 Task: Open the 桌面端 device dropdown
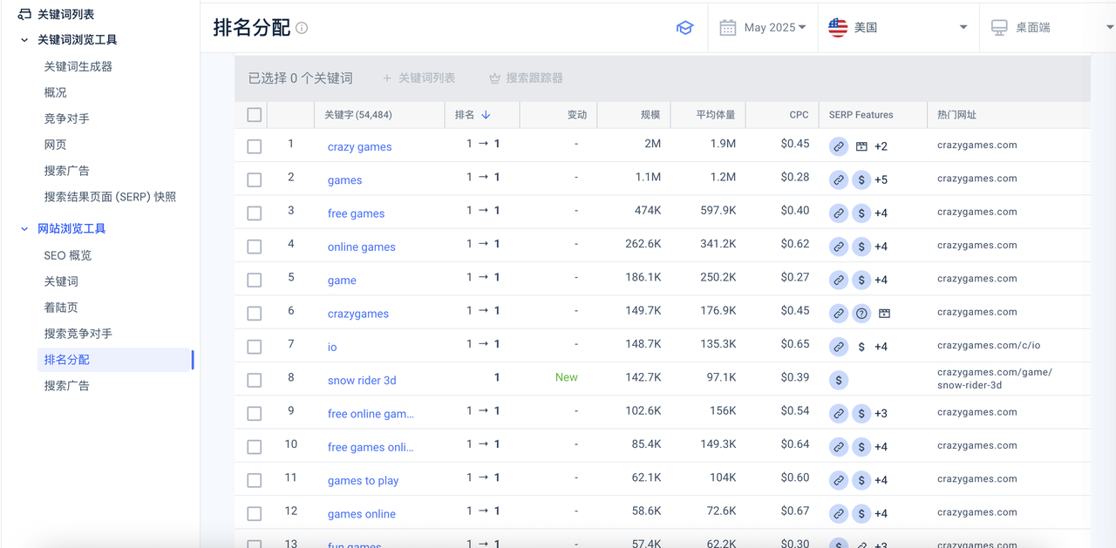click(1046, 28)
